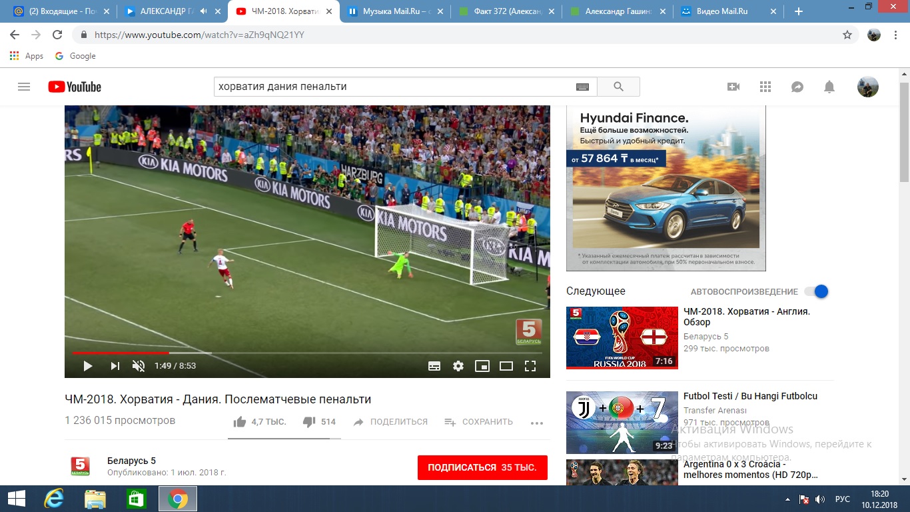Bookmark this page star icon
This screenshot has width=910, height=512.
[x=847, y=35]
